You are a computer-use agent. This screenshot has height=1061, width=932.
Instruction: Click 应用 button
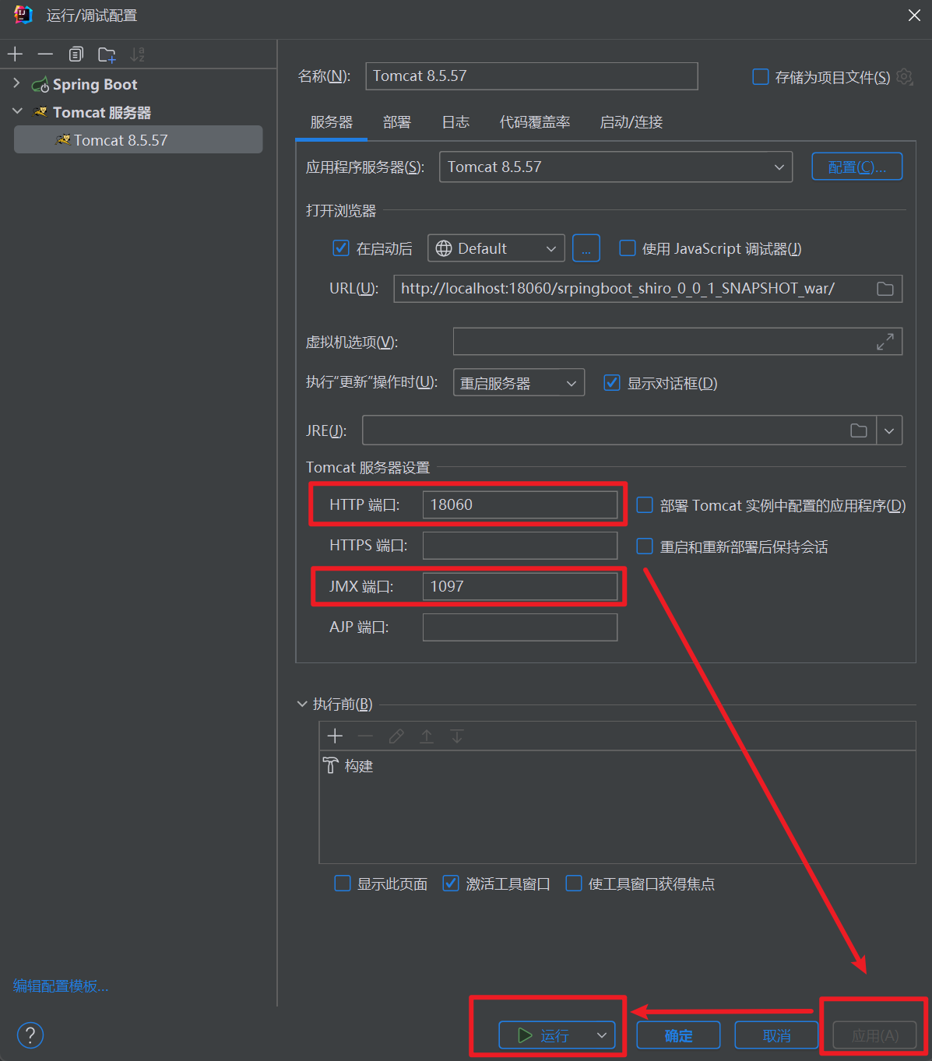[875, 1035]
